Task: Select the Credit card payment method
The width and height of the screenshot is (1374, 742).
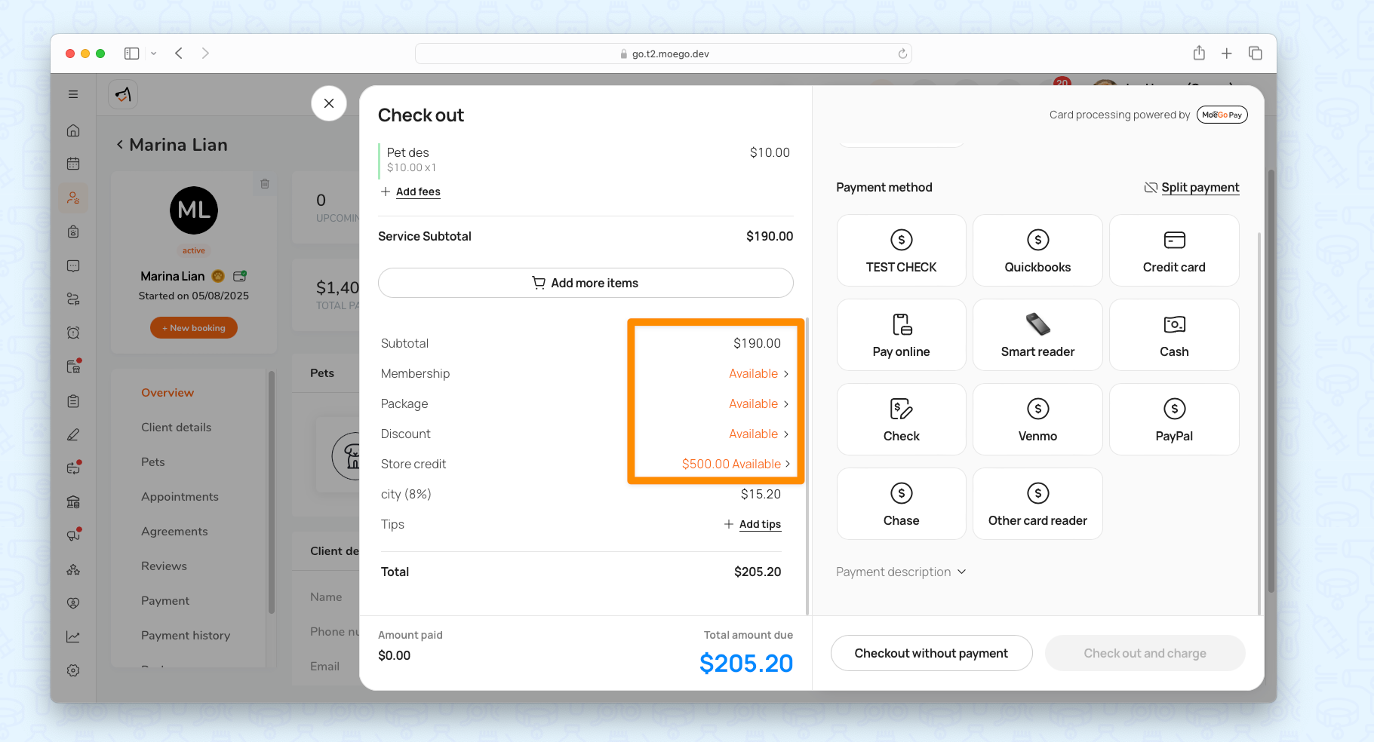Action: click(x=1173, y=251)
